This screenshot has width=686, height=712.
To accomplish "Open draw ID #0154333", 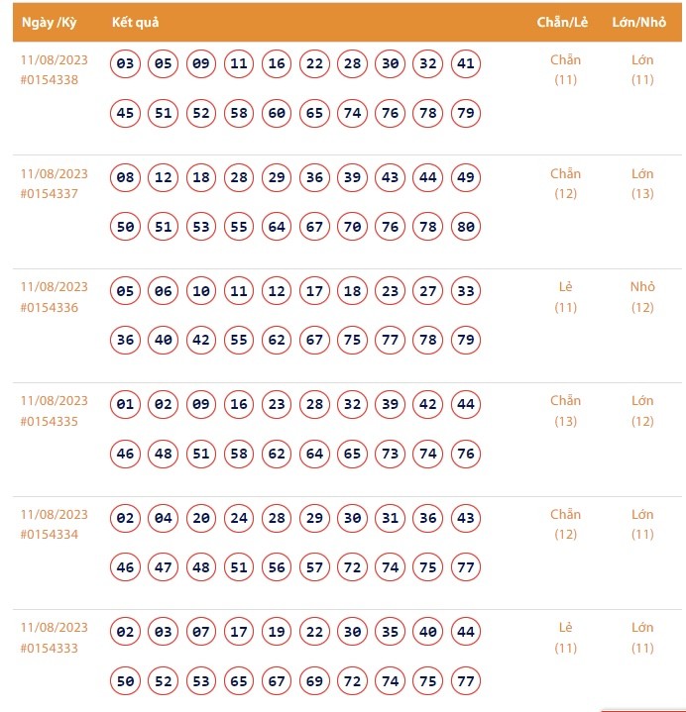I will [x=49, y=648].
